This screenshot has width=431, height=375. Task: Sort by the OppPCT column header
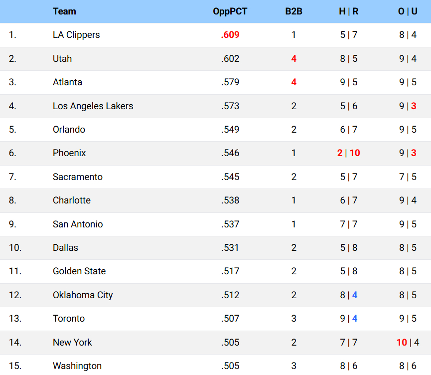pos(230,11)
